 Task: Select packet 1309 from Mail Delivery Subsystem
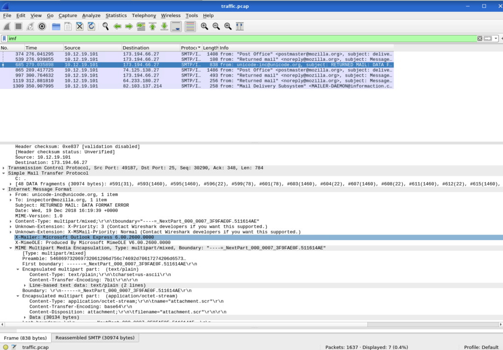(x=196, y=86)
